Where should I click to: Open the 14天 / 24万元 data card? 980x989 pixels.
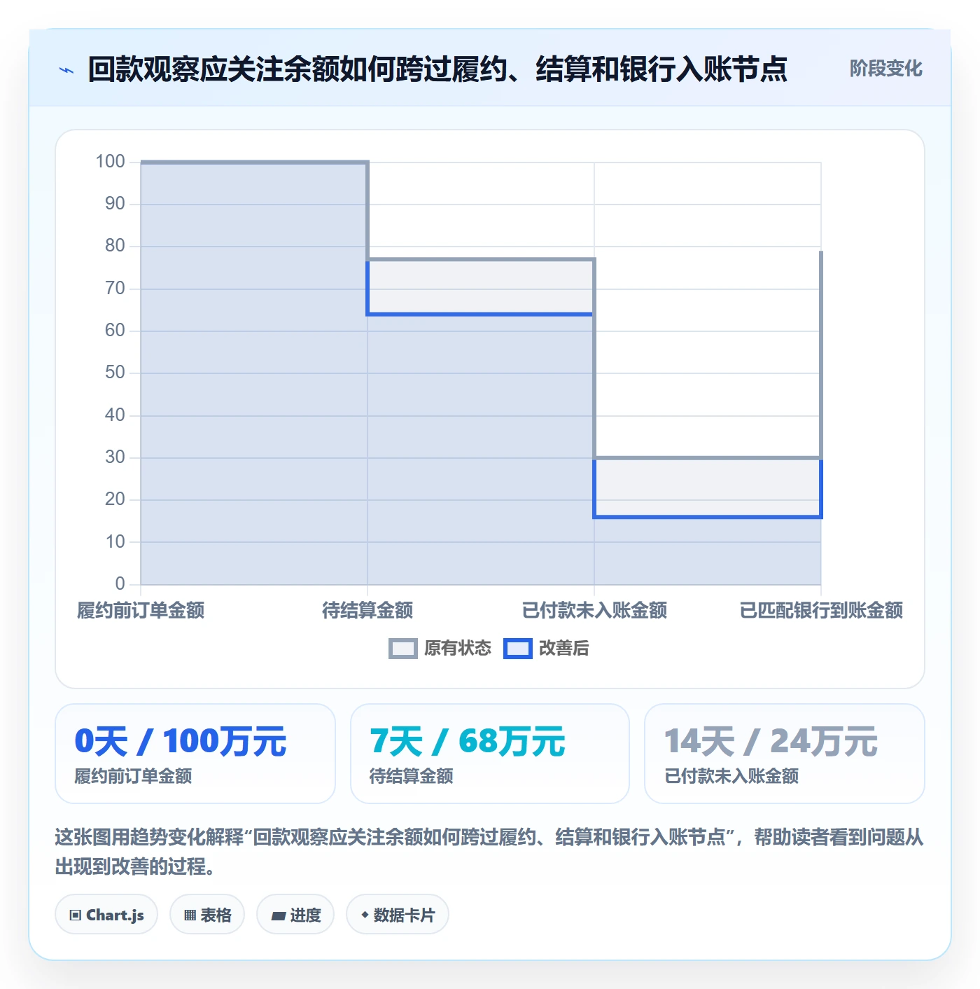point(785,754)
